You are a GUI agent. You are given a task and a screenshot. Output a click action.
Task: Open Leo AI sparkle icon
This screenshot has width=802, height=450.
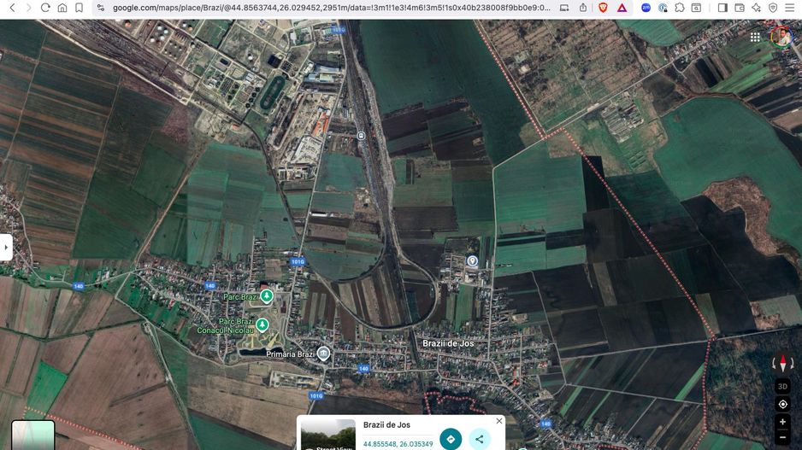(x=756, y=8)
